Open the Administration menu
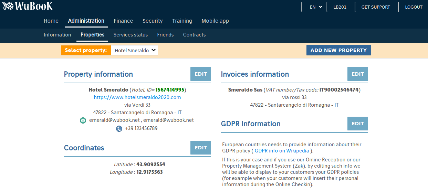This screenshot has width=428, height=191. 86,21
